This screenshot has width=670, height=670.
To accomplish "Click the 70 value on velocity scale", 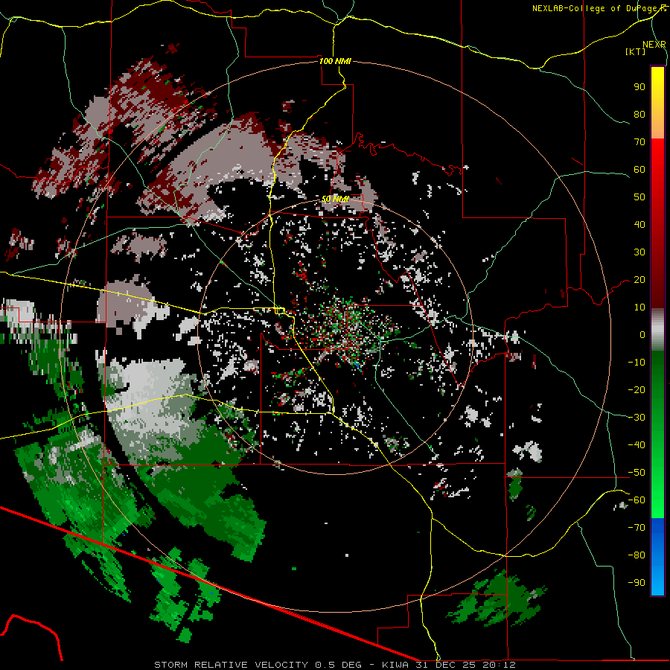I will (x=639, y=142).
